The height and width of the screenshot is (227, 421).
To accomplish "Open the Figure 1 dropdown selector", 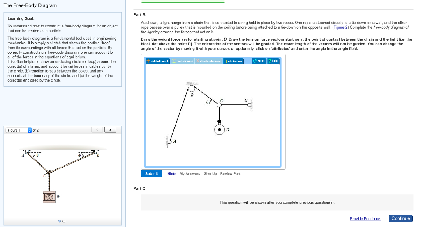I will 29,130.
